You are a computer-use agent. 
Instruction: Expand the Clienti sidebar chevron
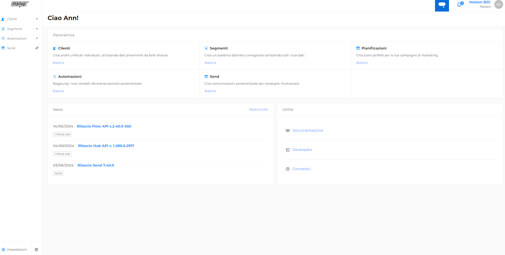[37, 19]
